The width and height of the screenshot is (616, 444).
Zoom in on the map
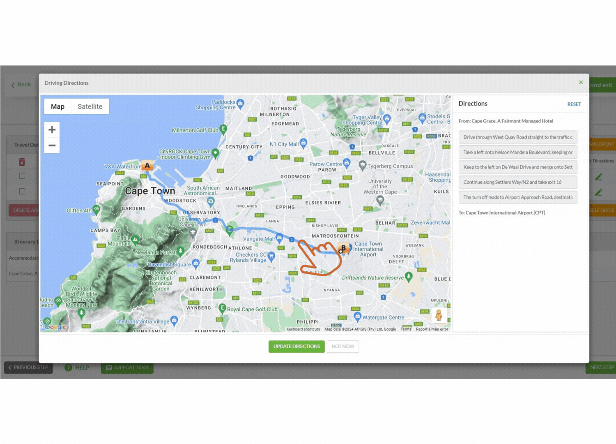52,130
